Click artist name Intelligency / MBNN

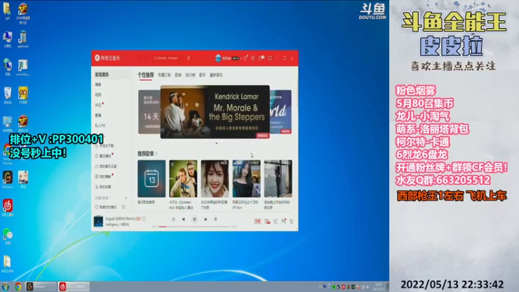pyautogui.click(x=117, y=225)
